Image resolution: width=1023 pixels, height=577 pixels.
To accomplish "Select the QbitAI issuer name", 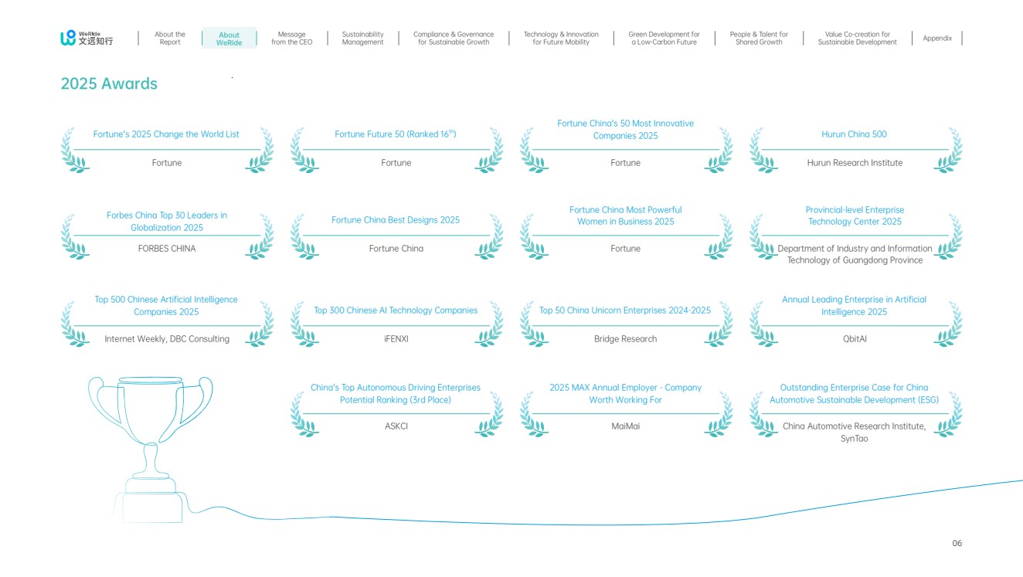I will click(x=855, y=339).
